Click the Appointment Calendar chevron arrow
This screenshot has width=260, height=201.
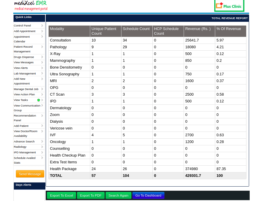42,36
